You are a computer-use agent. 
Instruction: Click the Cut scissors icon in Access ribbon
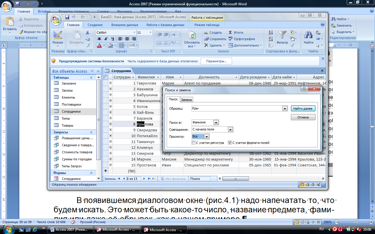[87, 33]
